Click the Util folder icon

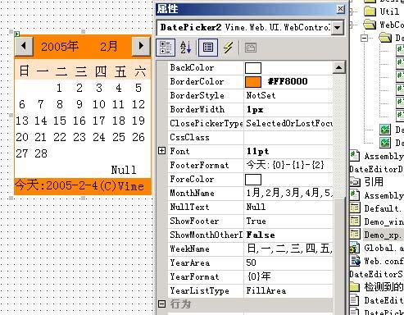(x=370, y=11)
